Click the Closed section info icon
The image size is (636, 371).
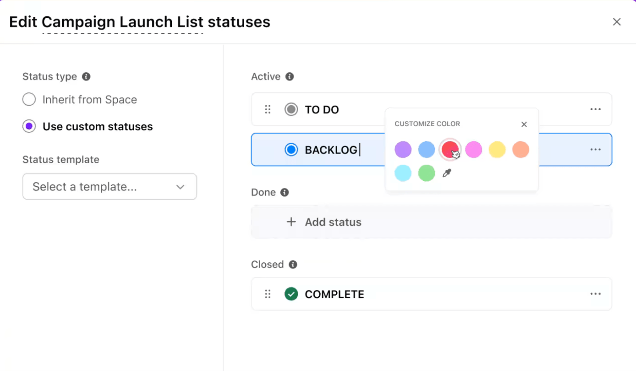point(293,264)
